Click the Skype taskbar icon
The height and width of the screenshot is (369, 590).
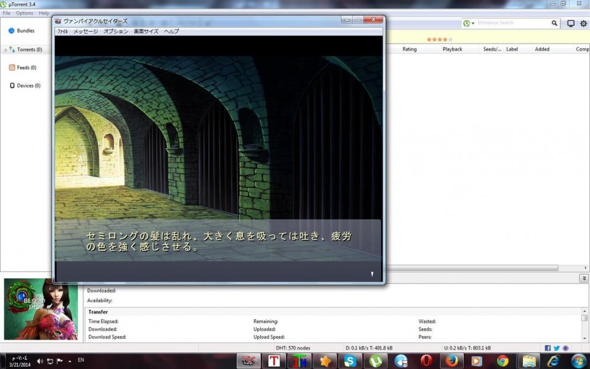click(349, 361)
